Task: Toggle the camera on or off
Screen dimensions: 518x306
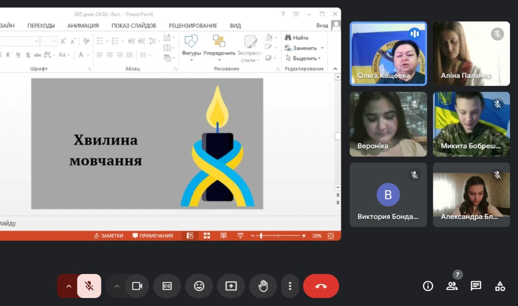Action: (x=137, y=286)
